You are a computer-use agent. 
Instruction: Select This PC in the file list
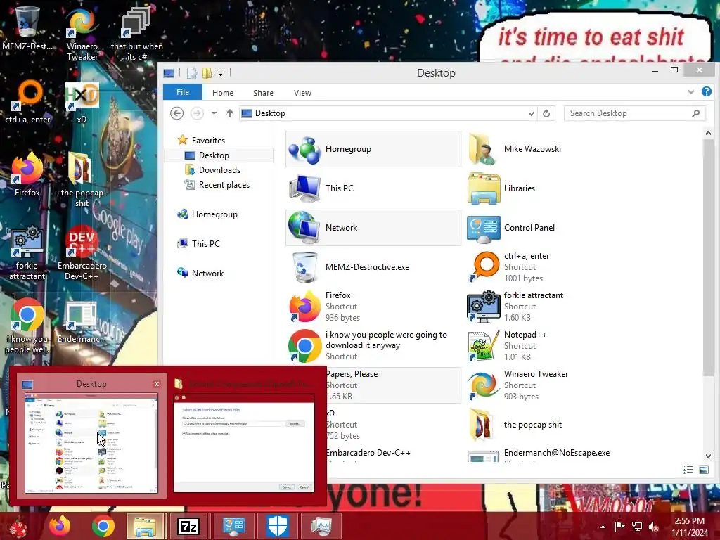(x=373, y=188)
